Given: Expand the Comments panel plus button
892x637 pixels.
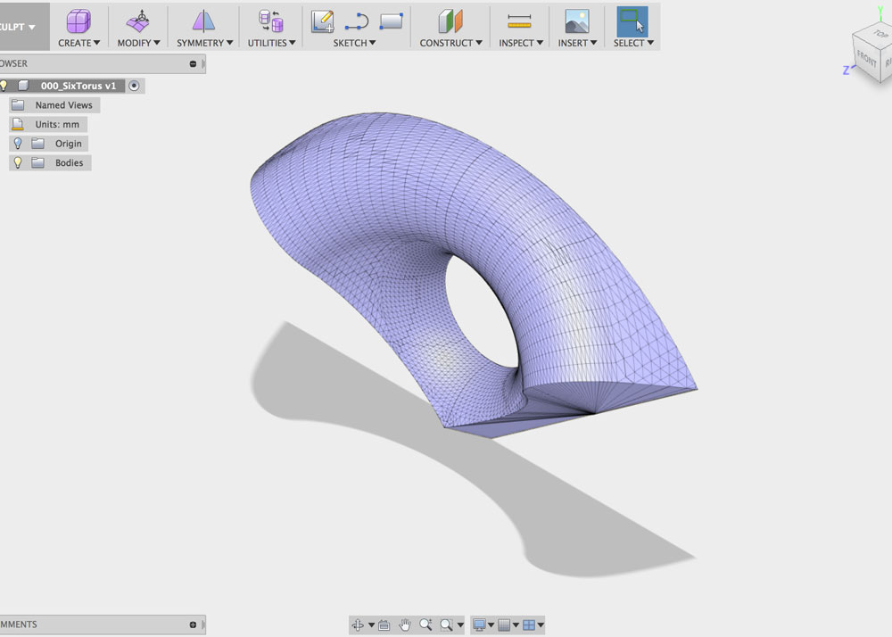Looking at the screenshot, I should pos(193,625).
